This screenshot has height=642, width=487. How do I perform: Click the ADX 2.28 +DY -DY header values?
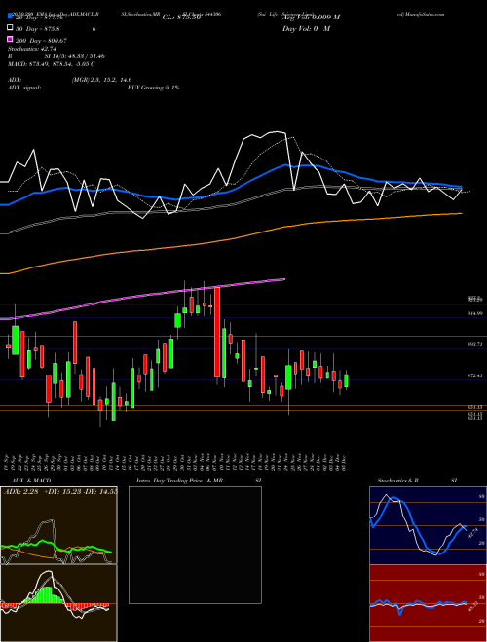60,492
